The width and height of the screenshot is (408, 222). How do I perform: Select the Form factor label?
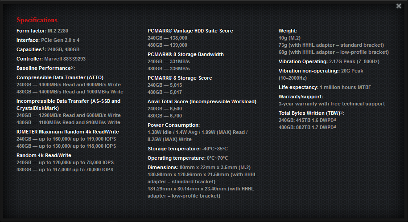[31, 31]
